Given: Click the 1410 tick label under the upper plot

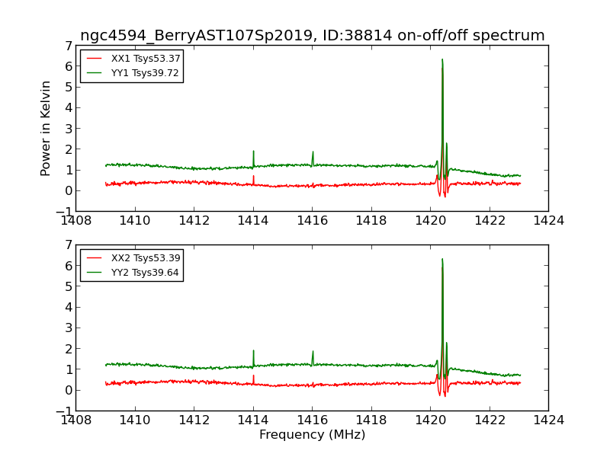Looking at the screenshot, I should 135,221.
